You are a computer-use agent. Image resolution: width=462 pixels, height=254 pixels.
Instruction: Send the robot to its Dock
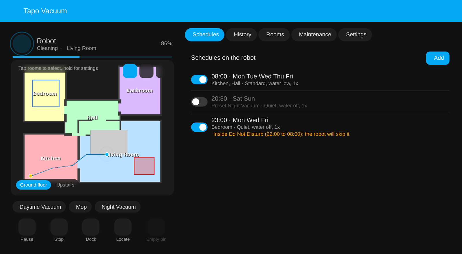[x=91, y=227]
